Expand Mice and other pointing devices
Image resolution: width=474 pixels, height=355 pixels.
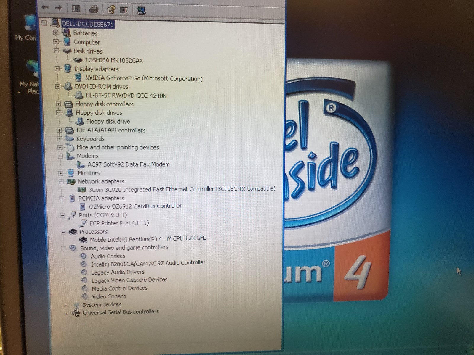(x=60, y=147)
